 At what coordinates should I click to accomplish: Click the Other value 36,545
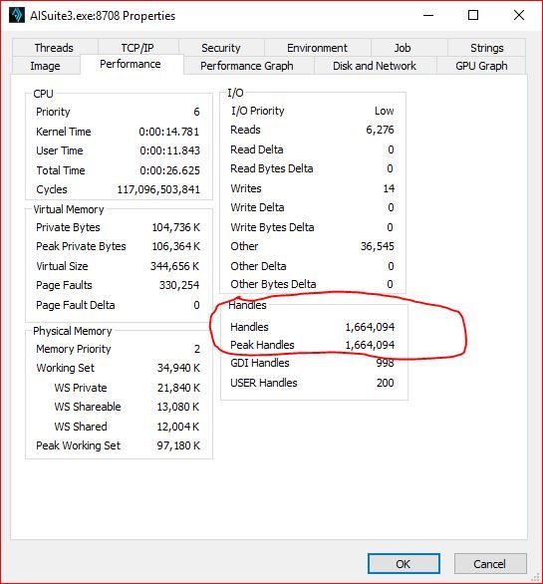click(377, 246)
